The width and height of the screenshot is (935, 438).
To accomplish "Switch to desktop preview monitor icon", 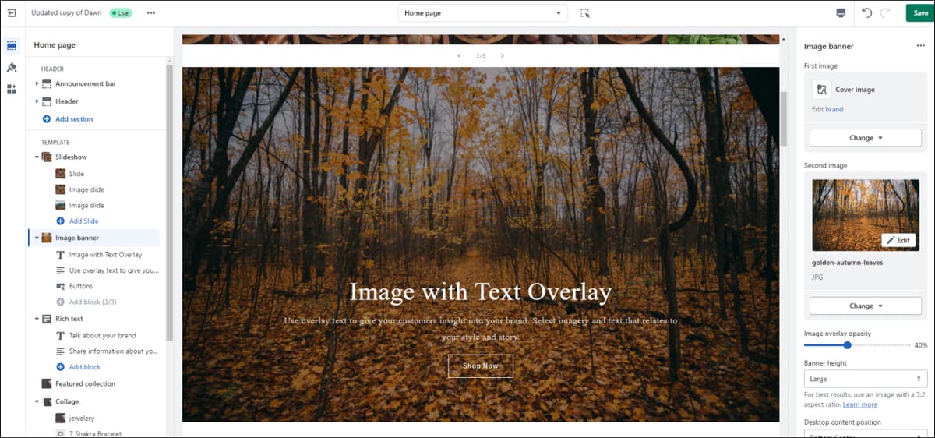I will coord(841,13).
